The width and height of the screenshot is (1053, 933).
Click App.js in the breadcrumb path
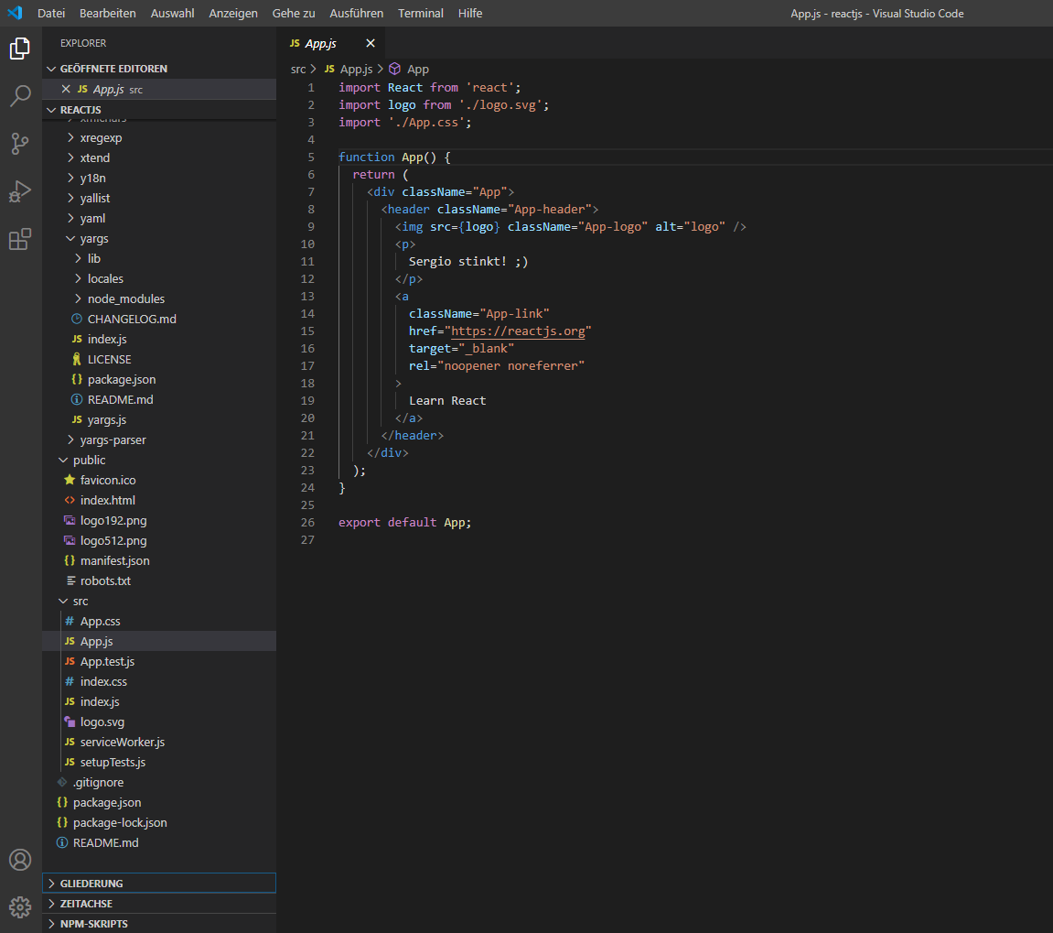coord(356,69)
